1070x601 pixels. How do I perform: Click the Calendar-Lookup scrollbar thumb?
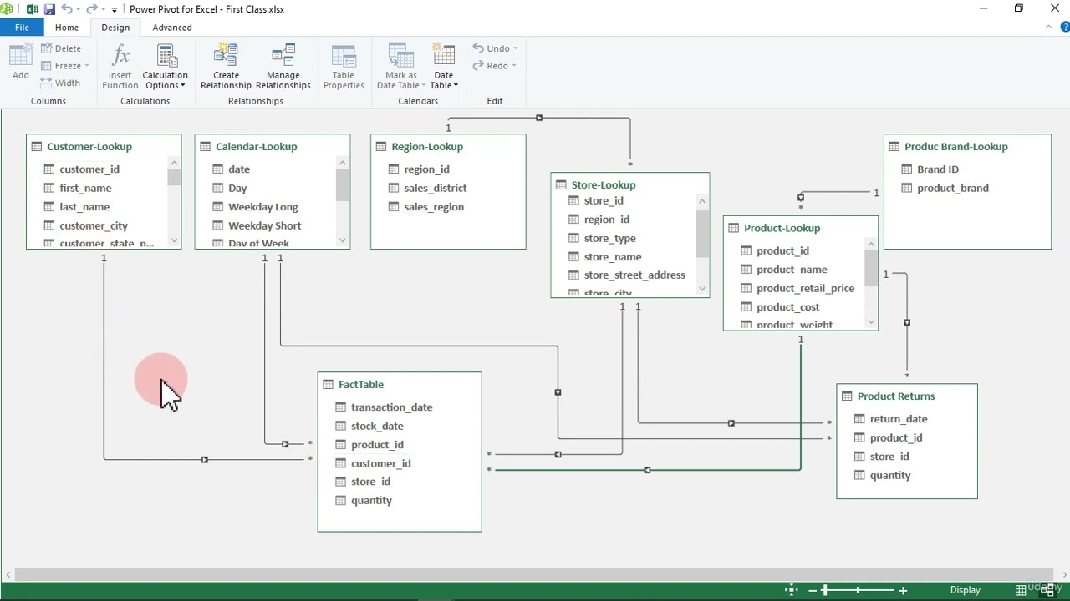click(x=343, y=185)
